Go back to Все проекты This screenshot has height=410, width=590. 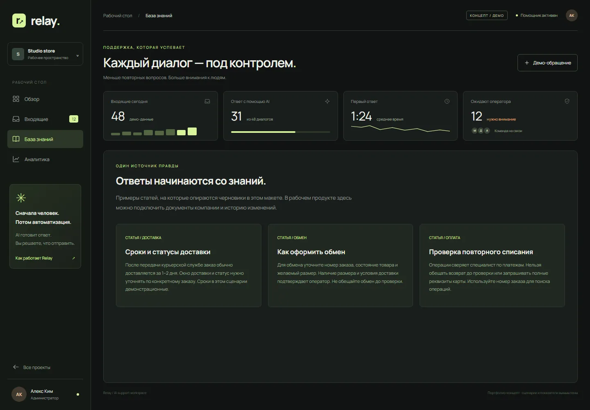pos(32,367)
